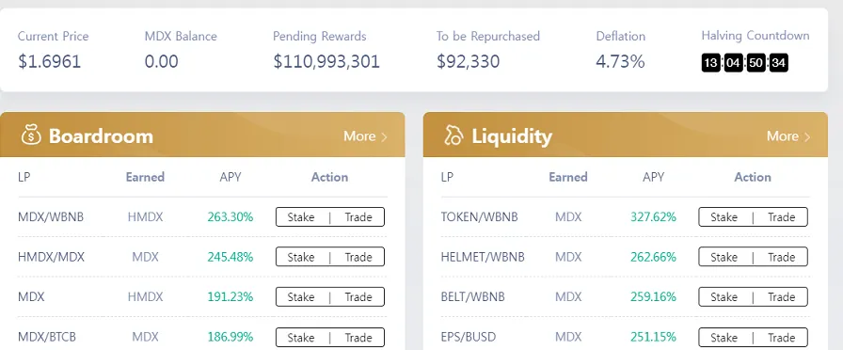The width and height of the screenshot is (843, 350).
Task: Sort Liquidity by Action column header
Action: (x=753, y=177)
